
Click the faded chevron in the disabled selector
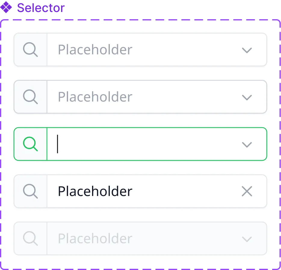[x=247, y=239]
